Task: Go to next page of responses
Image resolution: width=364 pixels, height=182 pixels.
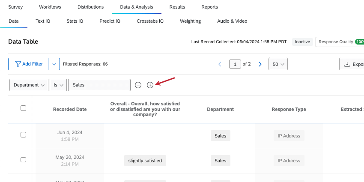Action: point(260,64)
